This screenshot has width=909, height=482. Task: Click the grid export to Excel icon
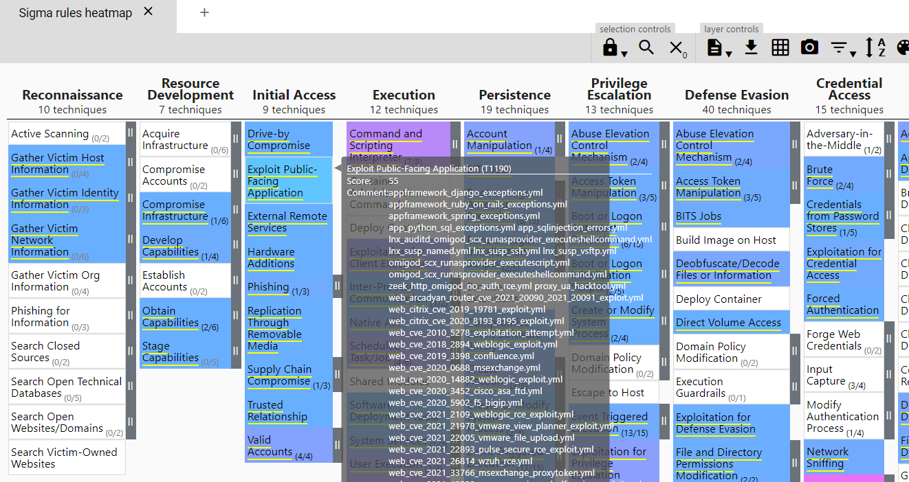click(x=780, y=47)
